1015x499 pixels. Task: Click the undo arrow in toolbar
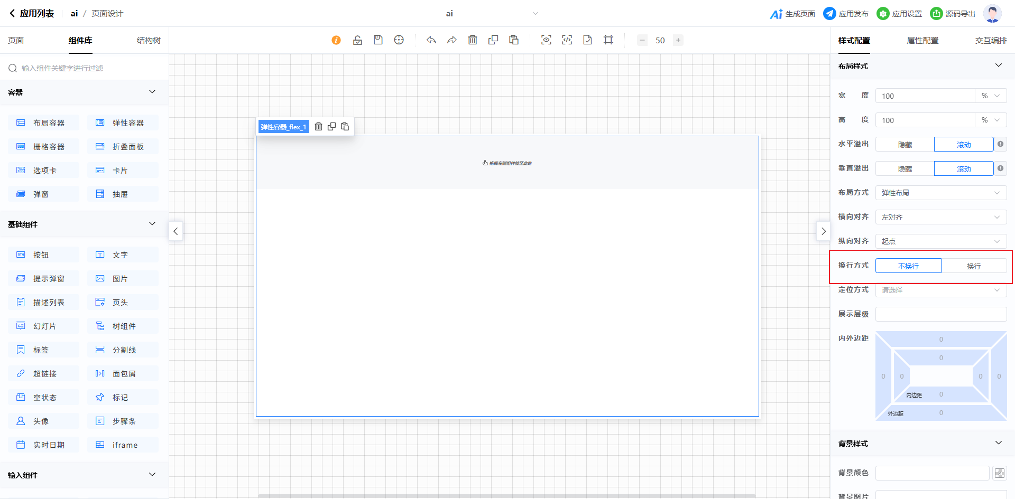pos(431,40)
